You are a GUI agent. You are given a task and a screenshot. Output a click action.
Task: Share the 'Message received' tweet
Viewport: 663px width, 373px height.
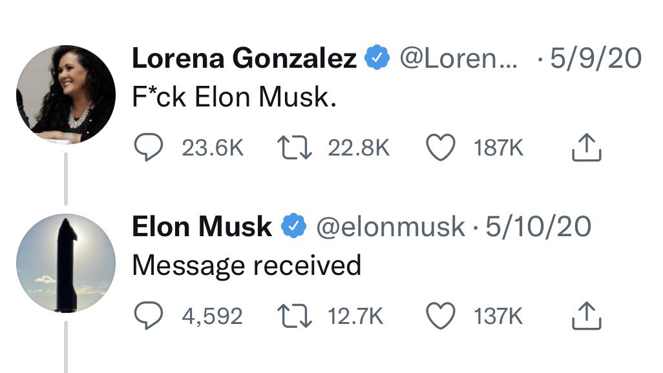(x=587, y=316)
